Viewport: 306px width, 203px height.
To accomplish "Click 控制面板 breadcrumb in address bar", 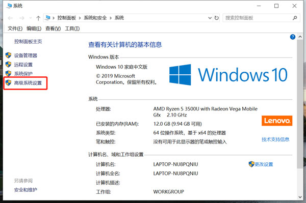I will (x=66, y=18).
